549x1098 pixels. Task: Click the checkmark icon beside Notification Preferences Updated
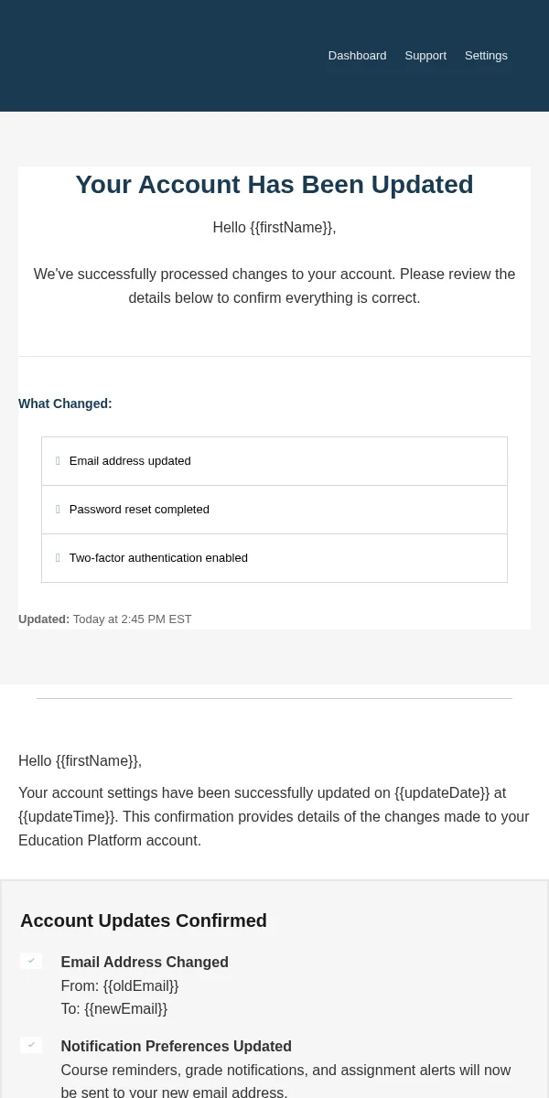31,1045
